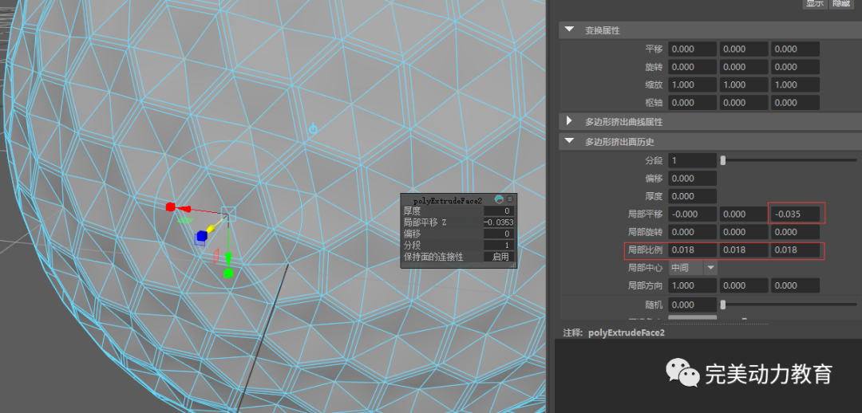Click the 平移 Y value field
862x413 pixels.
[744, 49]
